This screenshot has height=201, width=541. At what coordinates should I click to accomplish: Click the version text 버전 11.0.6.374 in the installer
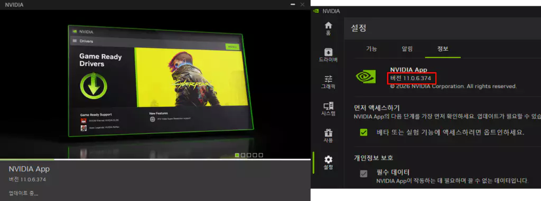pos(27,179)
